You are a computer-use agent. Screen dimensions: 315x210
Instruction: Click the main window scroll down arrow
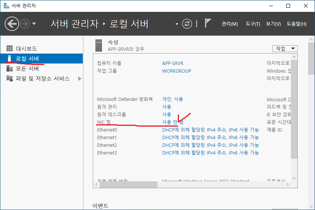312,207
